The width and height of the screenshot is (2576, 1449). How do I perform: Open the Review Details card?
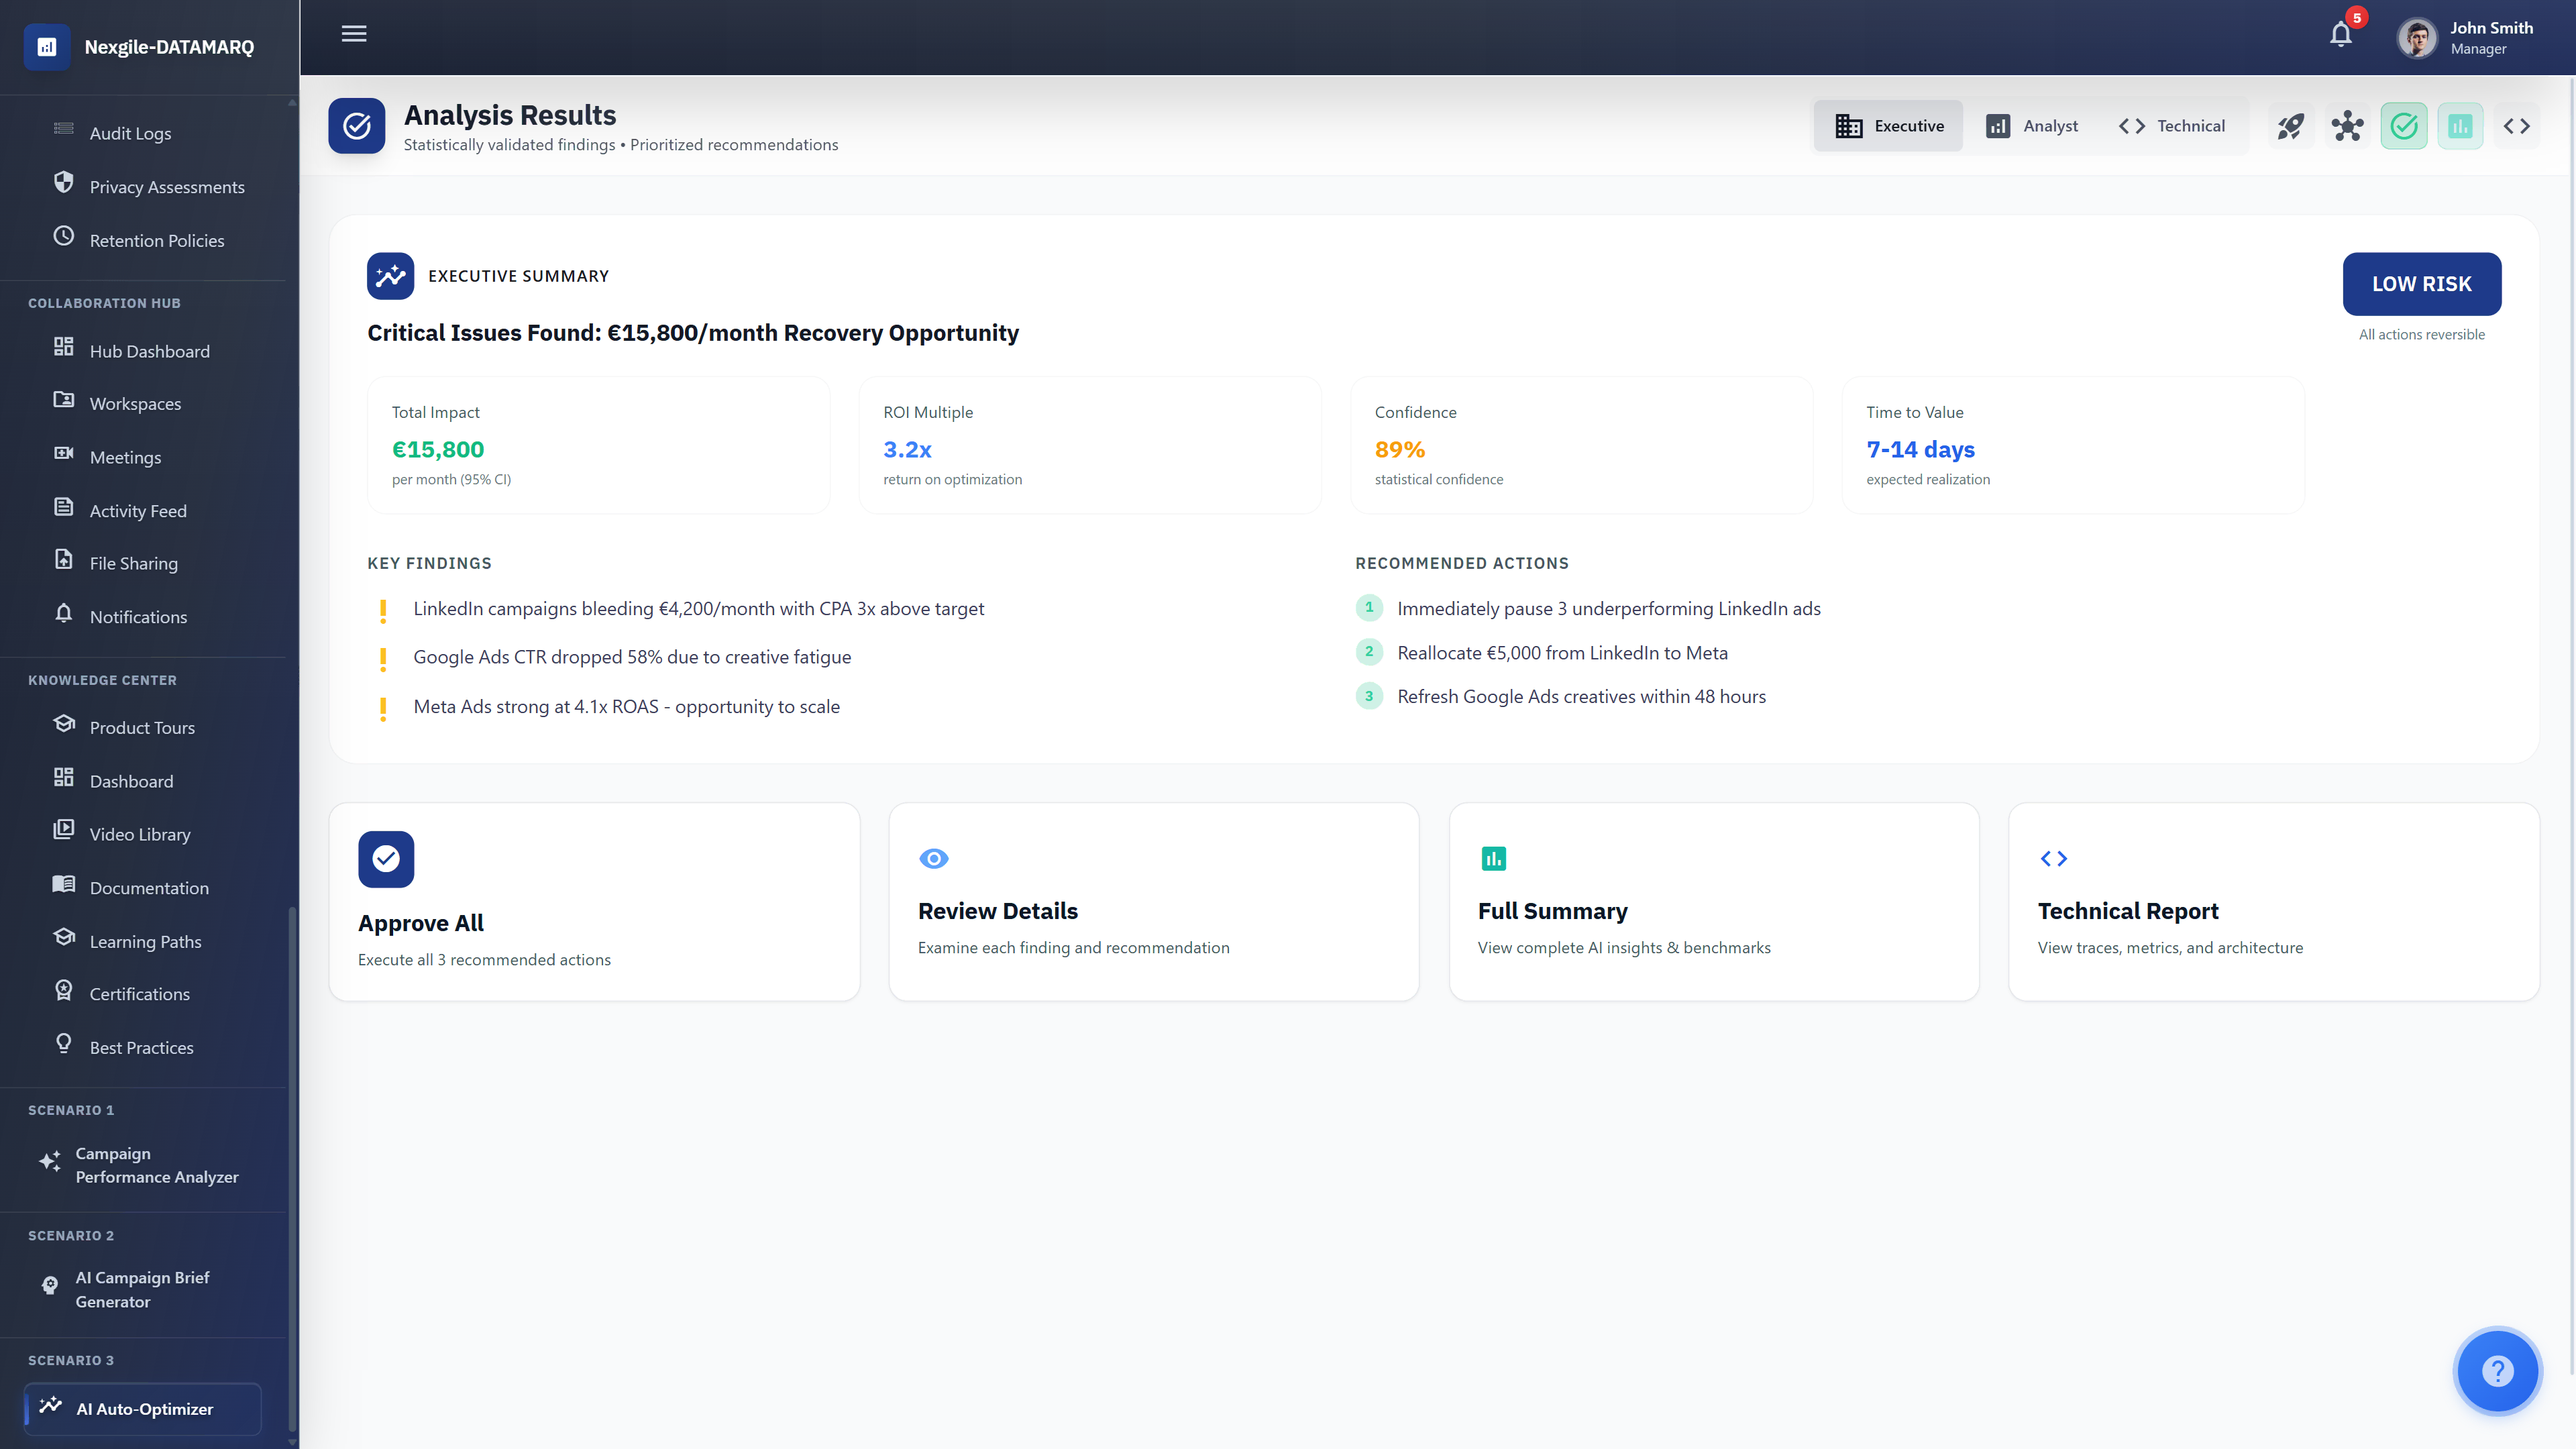coord(1153,901)
